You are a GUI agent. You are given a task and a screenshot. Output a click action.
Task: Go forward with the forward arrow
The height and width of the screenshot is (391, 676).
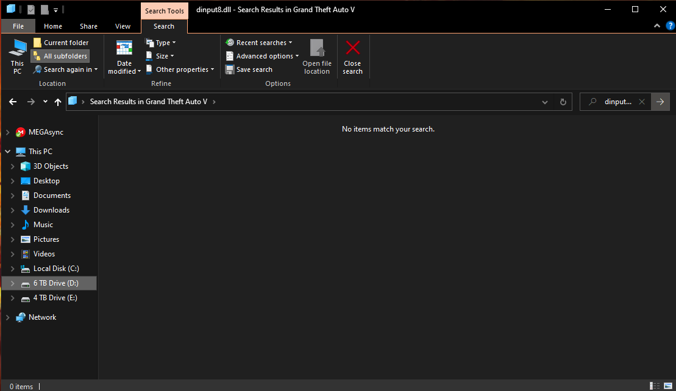click(31, 102)
